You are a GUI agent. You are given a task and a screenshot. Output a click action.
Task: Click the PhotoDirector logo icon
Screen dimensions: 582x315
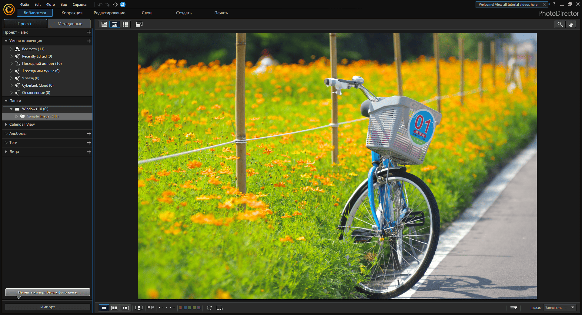pos(9,9)
